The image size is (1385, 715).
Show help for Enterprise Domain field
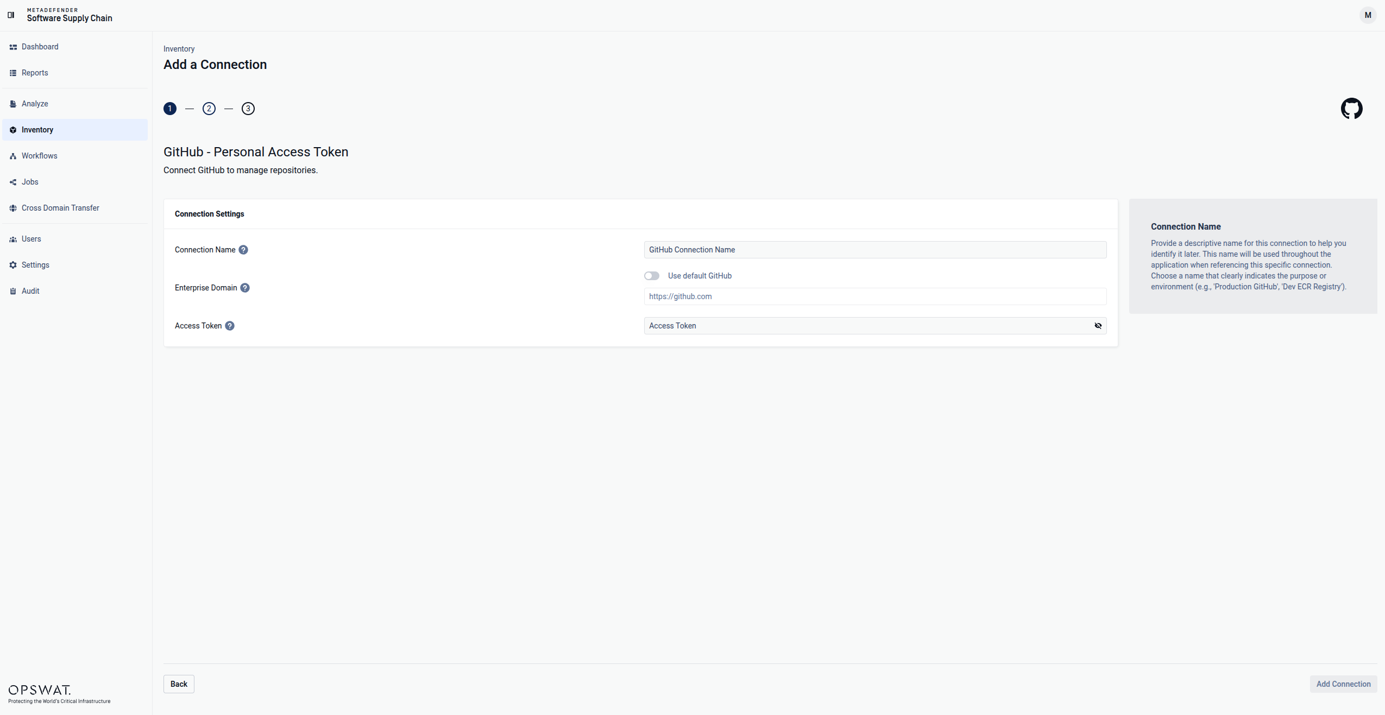(x=245, y=288)
